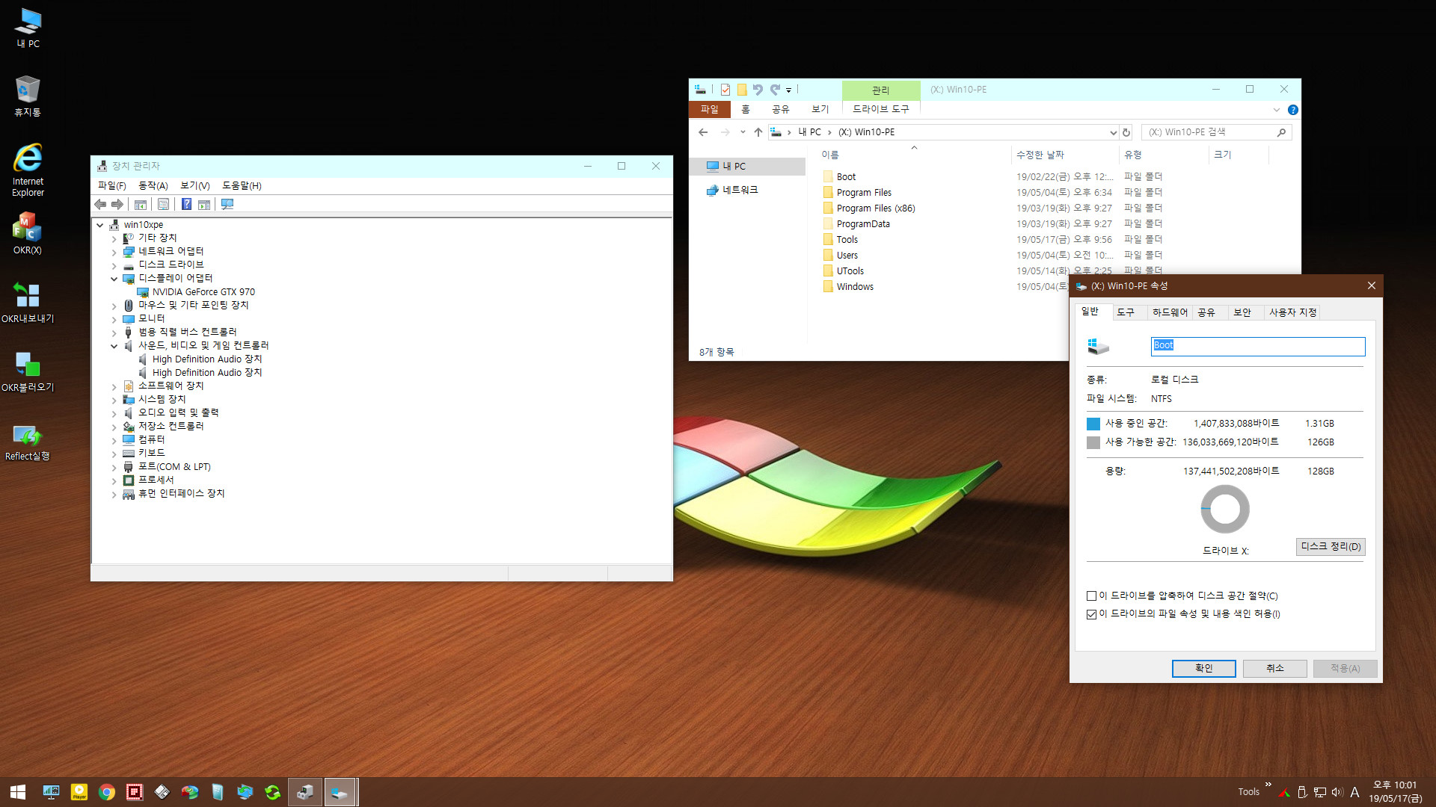Click 확인 button in properties dialog
Screen dimensions: 1436x807
1203,668
